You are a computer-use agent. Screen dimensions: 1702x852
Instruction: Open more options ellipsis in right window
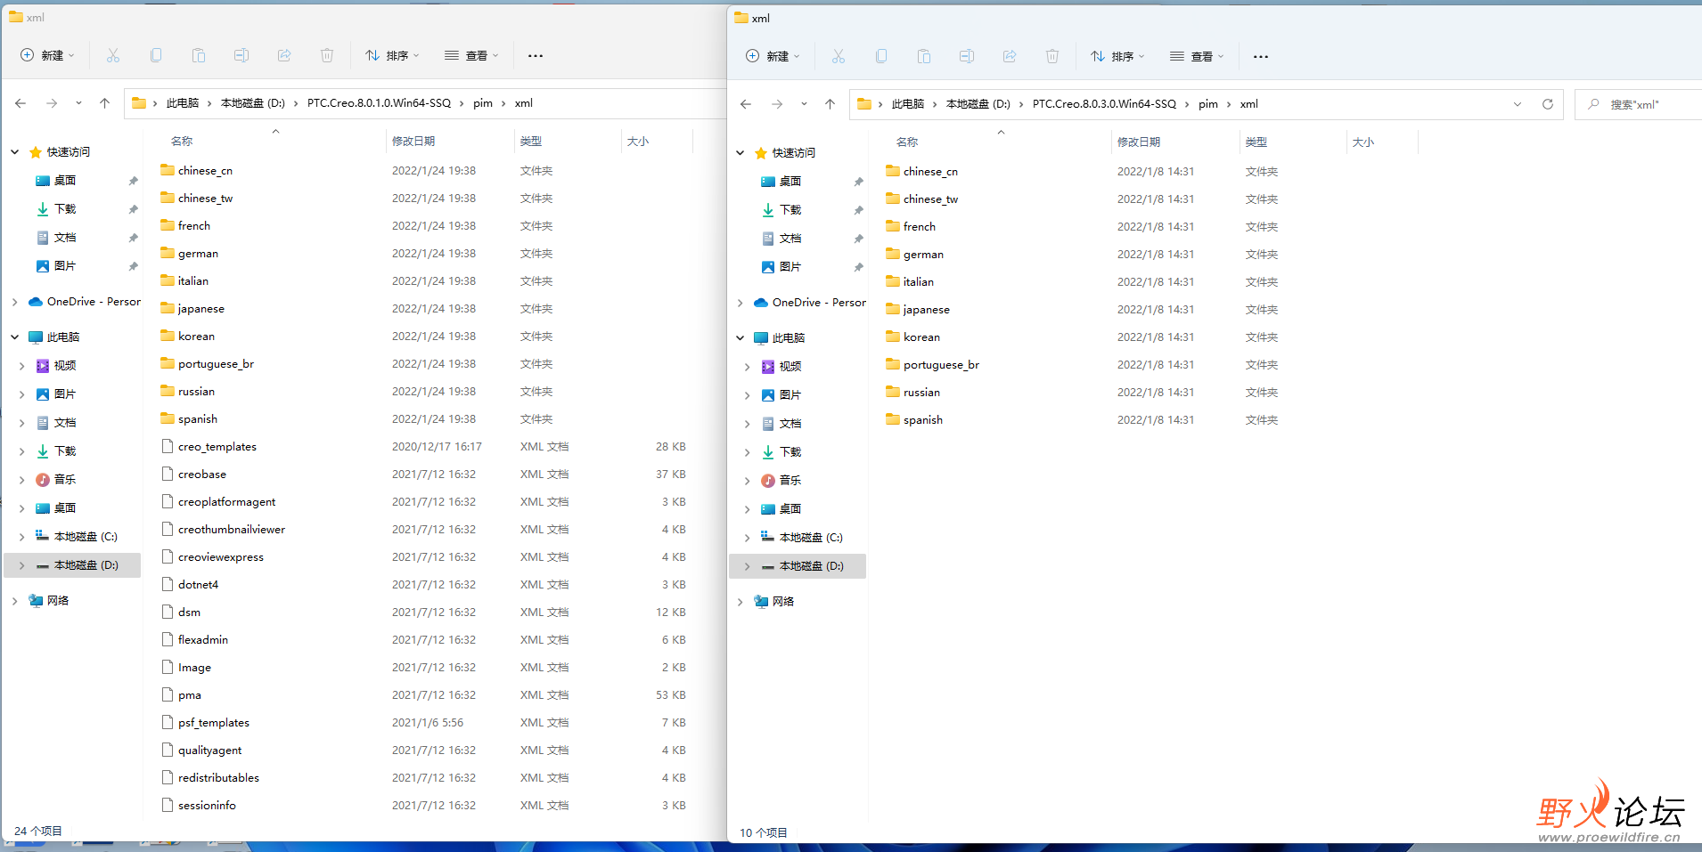pyautogui.click(x=1261, y=56)
